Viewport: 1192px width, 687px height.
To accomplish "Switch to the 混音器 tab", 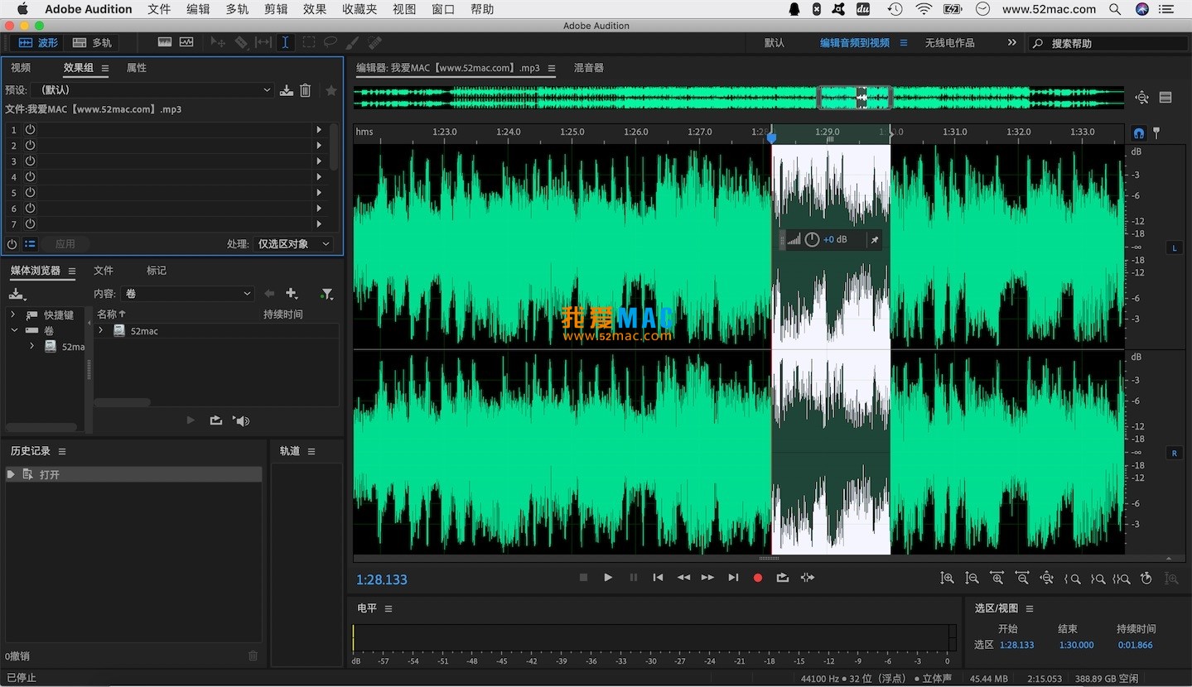I will (589, 68).
